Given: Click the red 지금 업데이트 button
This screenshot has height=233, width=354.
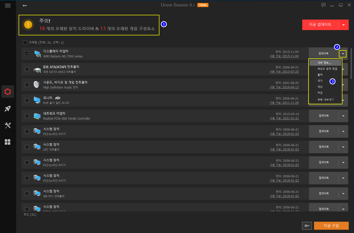Looking at the screenshot, I should [x=320, y=25].
